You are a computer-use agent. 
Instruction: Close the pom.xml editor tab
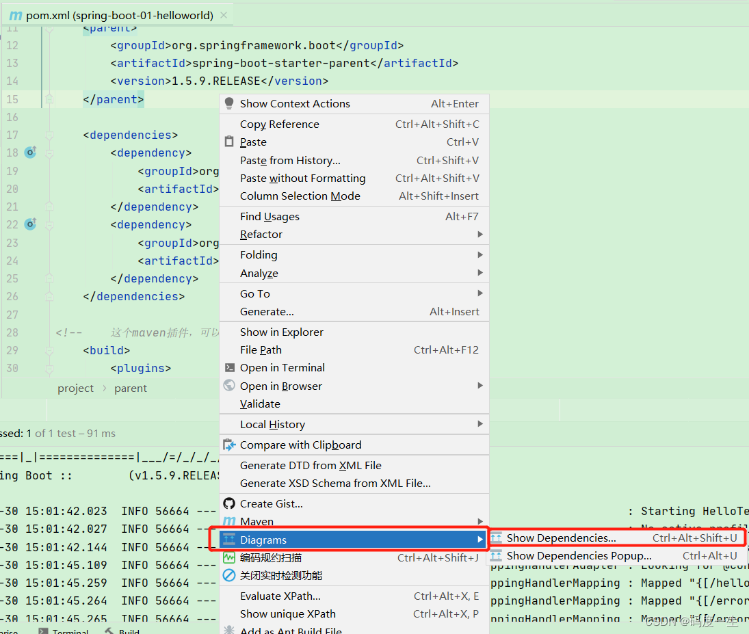[224, 15]
